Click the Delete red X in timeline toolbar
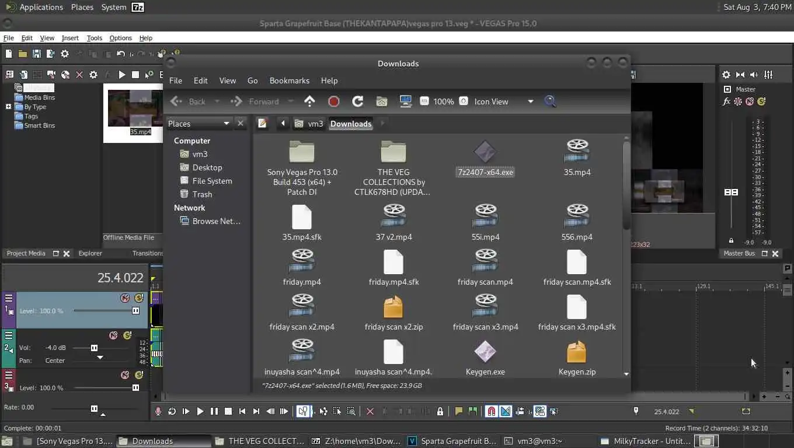This screenshot has width=794, height=448. point(370,411)
